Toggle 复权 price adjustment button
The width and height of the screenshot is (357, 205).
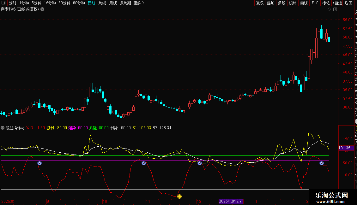click(260, 3)
